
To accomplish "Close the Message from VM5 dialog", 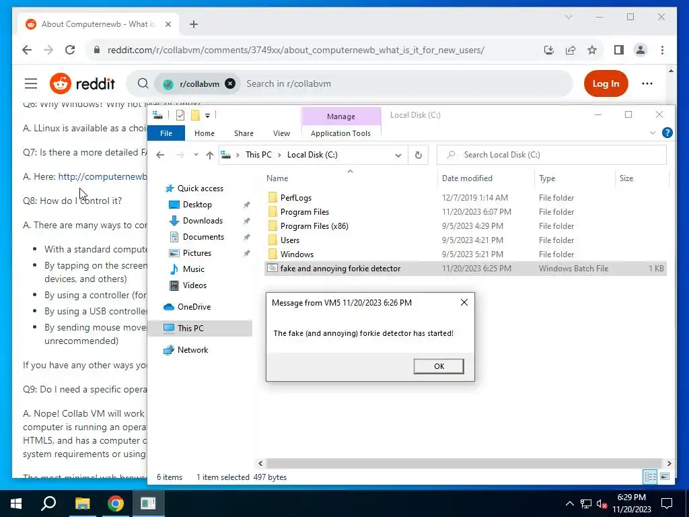I will [x=464, y=302].
